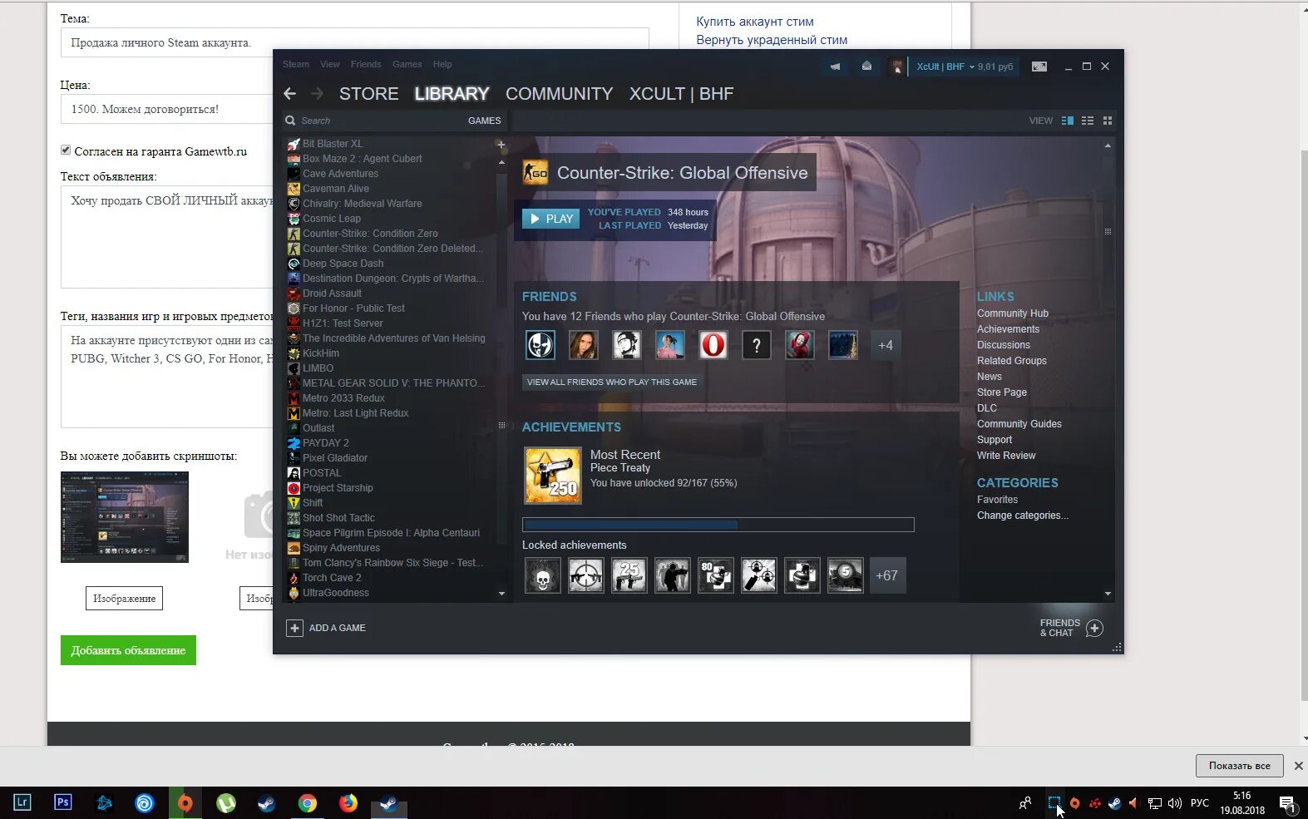
Task: Click the green Добавить объявление button
Action: tap(128, 650)
